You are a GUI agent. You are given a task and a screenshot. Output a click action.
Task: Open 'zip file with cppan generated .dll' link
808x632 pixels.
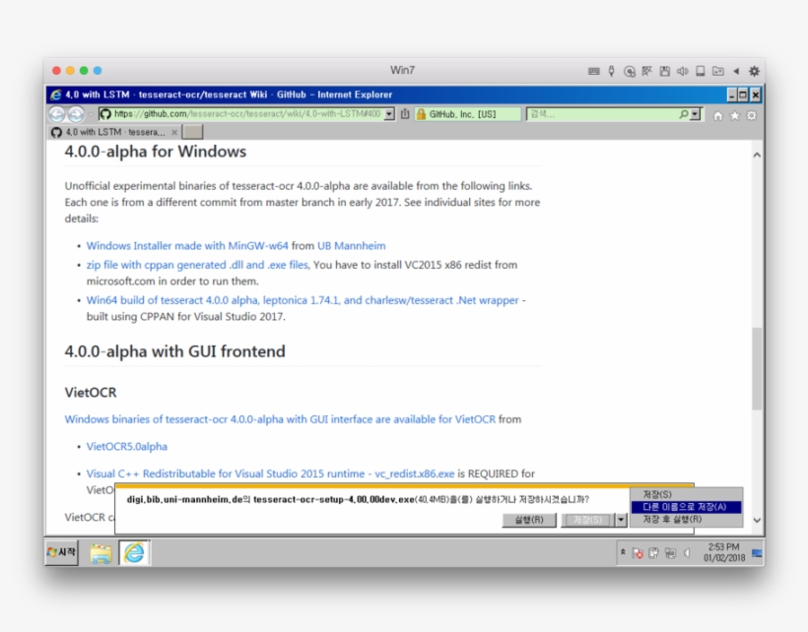198,265
